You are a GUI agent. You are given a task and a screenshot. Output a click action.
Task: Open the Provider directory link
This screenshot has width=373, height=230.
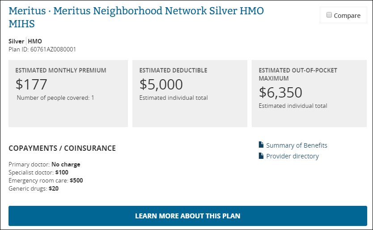point(292,156)
